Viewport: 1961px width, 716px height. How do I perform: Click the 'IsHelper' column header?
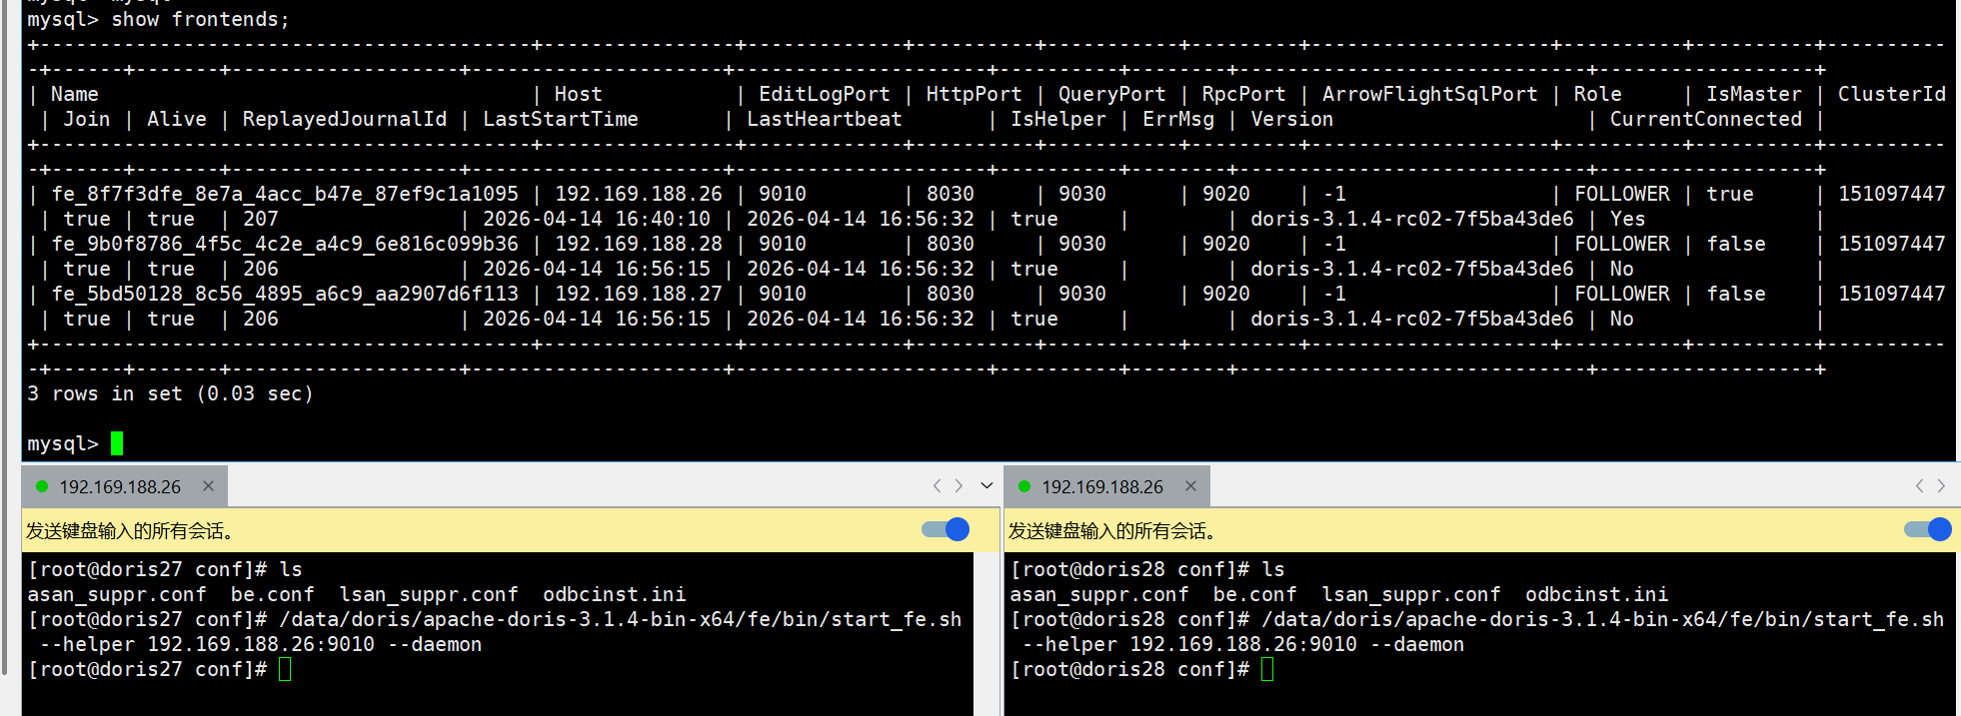(1058, 119)
